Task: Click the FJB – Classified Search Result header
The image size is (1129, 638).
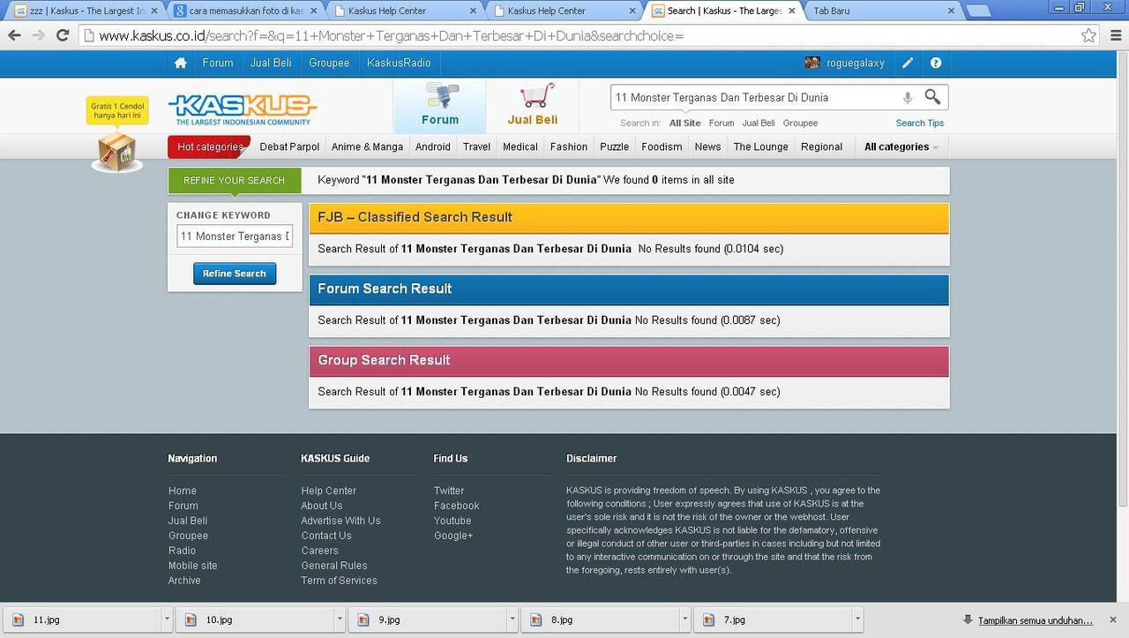Action: click(x=629, y=218)
